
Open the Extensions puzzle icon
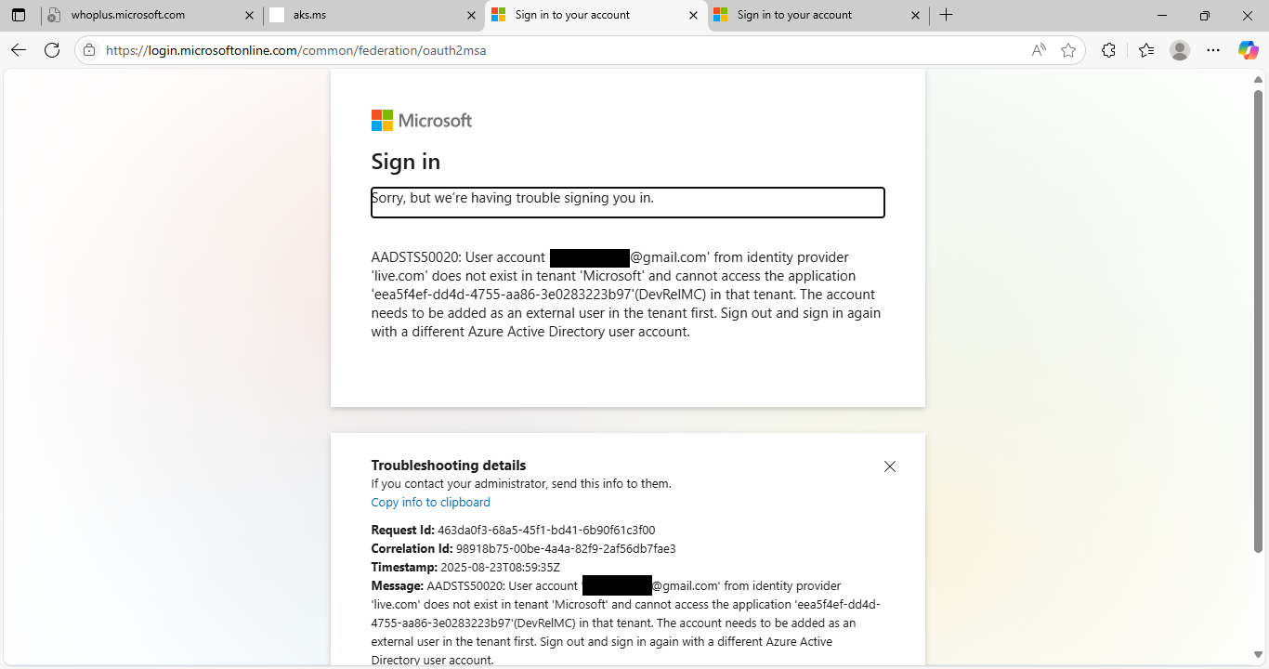tap(1108, 50)
